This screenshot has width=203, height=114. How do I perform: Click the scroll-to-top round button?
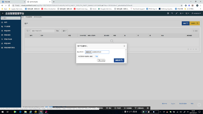tap(199, 105)
